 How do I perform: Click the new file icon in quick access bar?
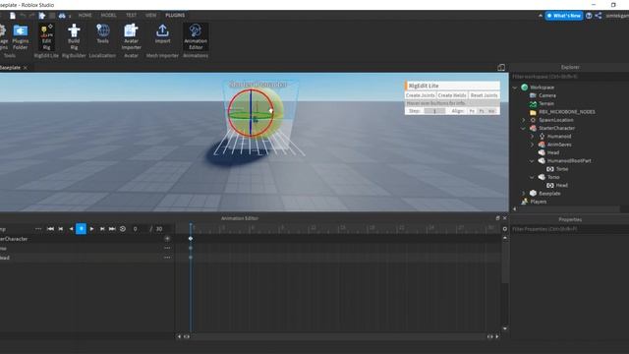(13, 16)
